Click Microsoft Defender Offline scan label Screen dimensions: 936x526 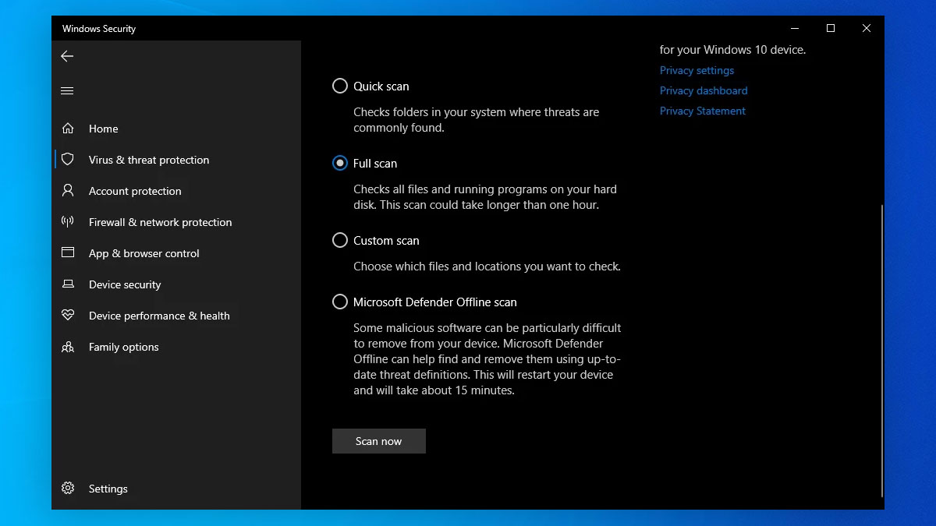click(x=435, y=302)
